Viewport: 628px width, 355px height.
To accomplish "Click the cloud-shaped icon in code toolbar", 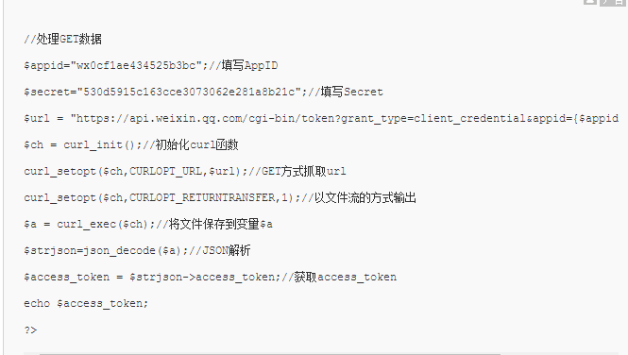I will [590, 2].
